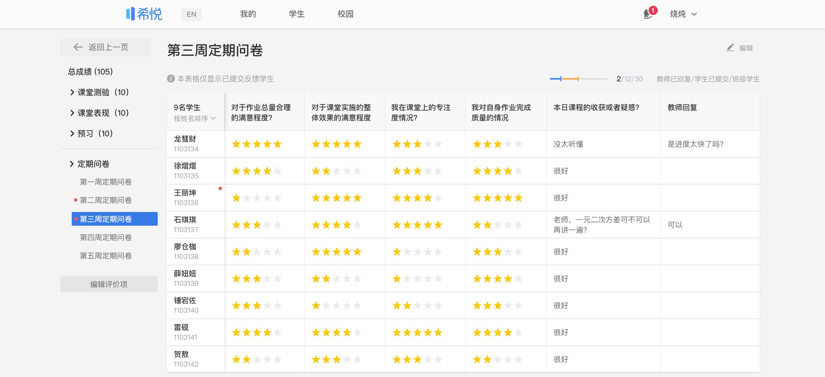
Task: Click the info icon beside table notice
Action: (171, 79)
